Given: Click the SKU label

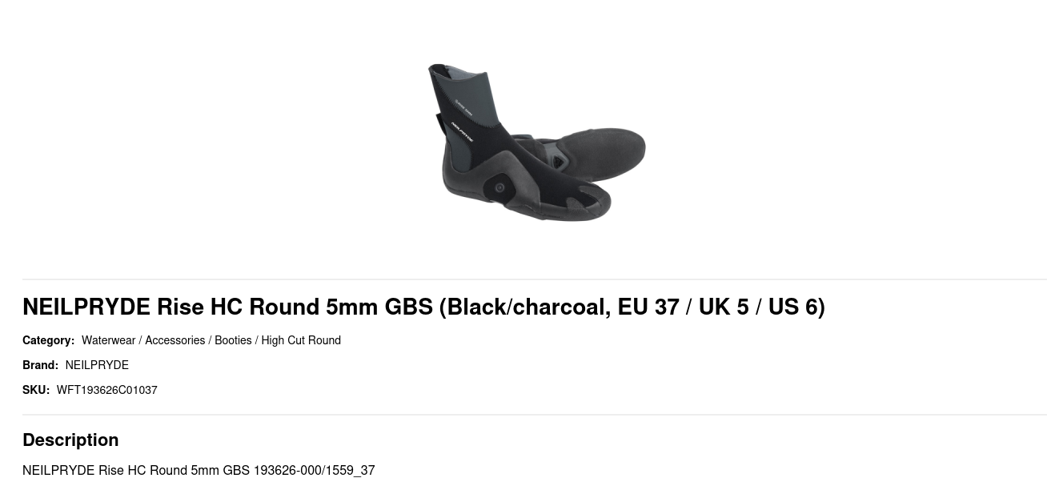Looking at the screenshot, I should (x=36, y=390).
